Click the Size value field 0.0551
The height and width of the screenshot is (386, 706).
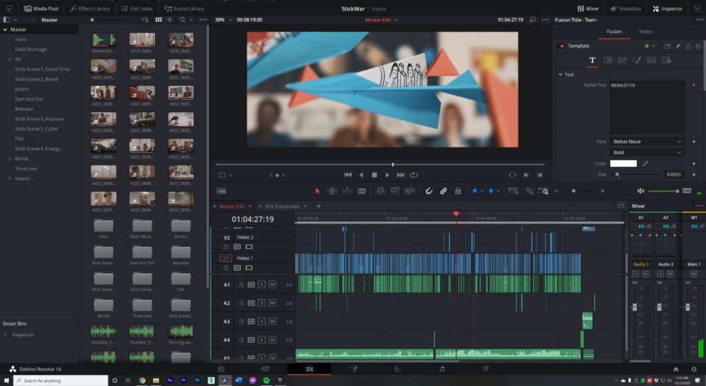(x=674, y=174)
